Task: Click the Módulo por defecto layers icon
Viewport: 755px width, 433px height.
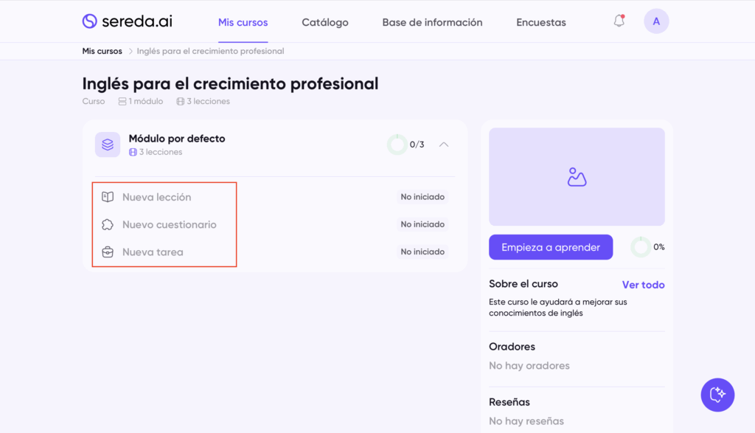Action: tap(108, 145)
